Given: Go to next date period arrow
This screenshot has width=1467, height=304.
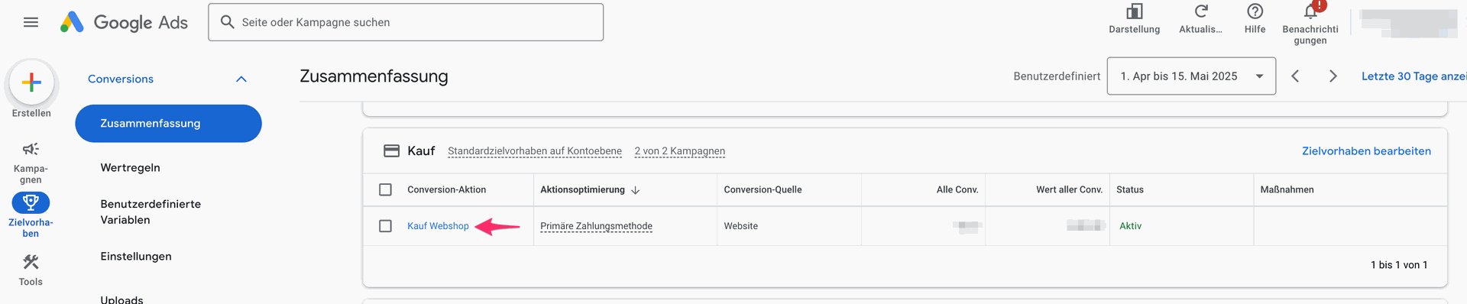Looking at the screenshot, I should (1333, 76).
